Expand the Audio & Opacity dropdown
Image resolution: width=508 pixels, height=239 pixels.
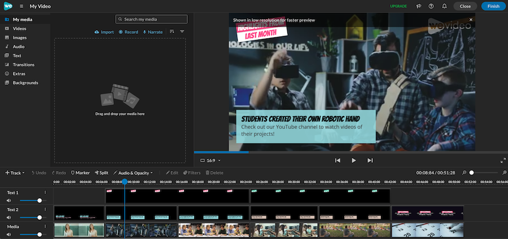[133, 172]
